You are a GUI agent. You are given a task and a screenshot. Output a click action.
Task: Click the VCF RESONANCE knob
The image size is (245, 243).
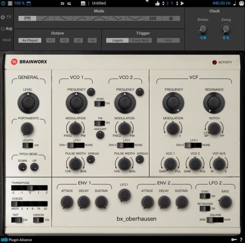(x=214, y=103)
